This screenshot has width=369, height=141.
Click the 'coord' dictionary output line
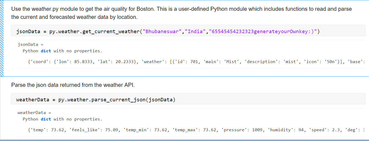tap(196, 61)
